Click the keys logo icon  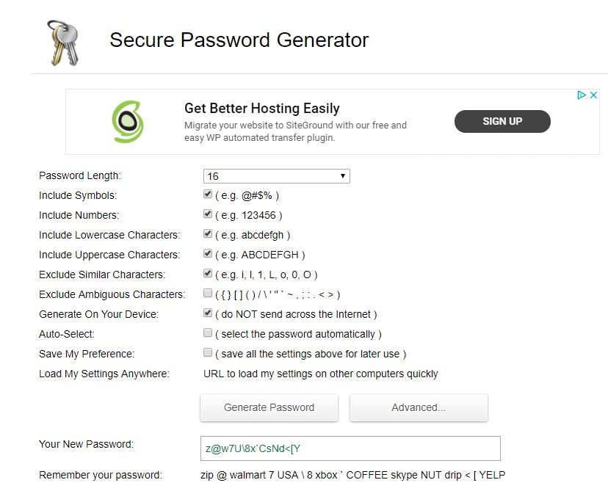pos(62,42)
